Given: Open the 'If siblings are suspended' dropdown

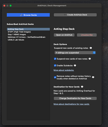Looking at the screenshot, I should click(x=75, y=53).
